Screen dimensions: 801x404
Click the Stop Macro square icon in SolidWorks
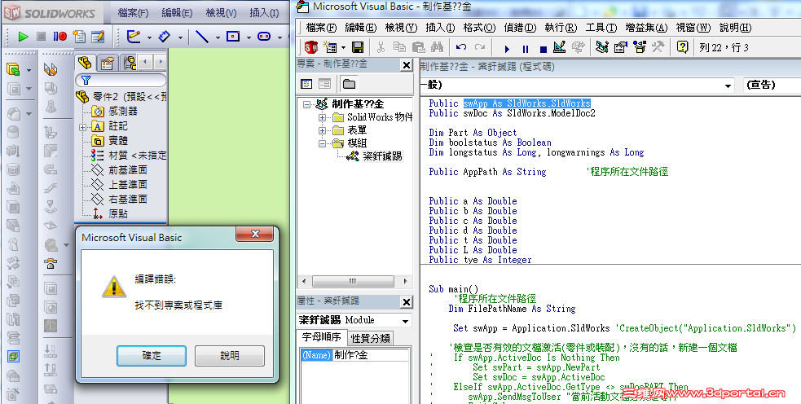[42, 37]
